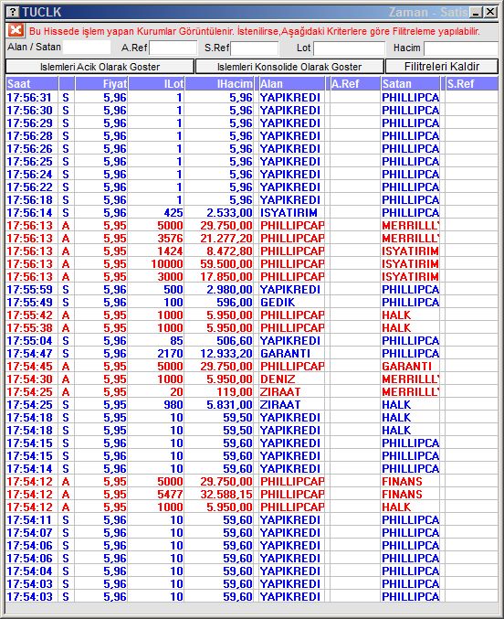504x619 pixels.
Task: Click the 2.980,00 volume cell
Action: (x=229, y=289)
